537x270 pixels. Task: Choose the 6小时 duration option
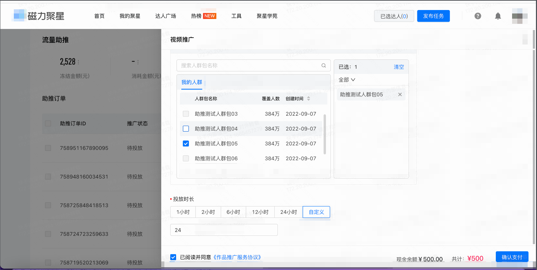coord(233,212)
